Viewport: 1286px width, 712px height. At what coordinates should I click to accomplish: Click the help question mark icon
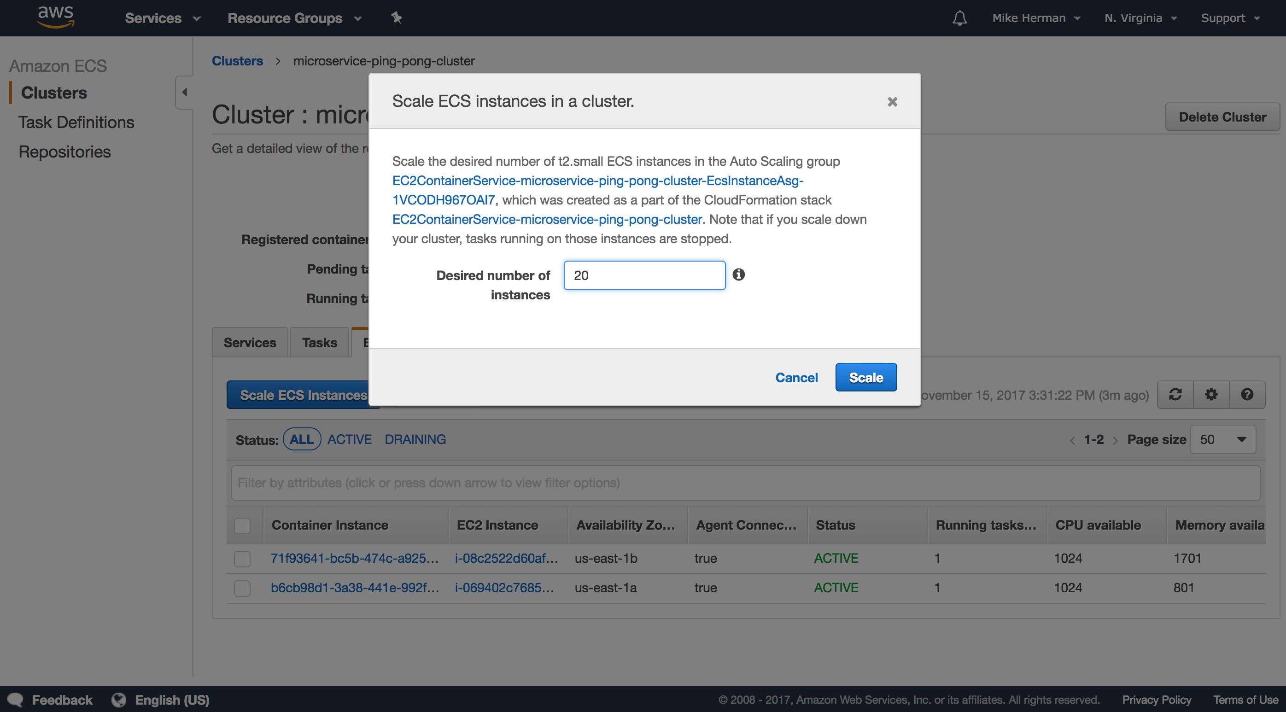1247,394
